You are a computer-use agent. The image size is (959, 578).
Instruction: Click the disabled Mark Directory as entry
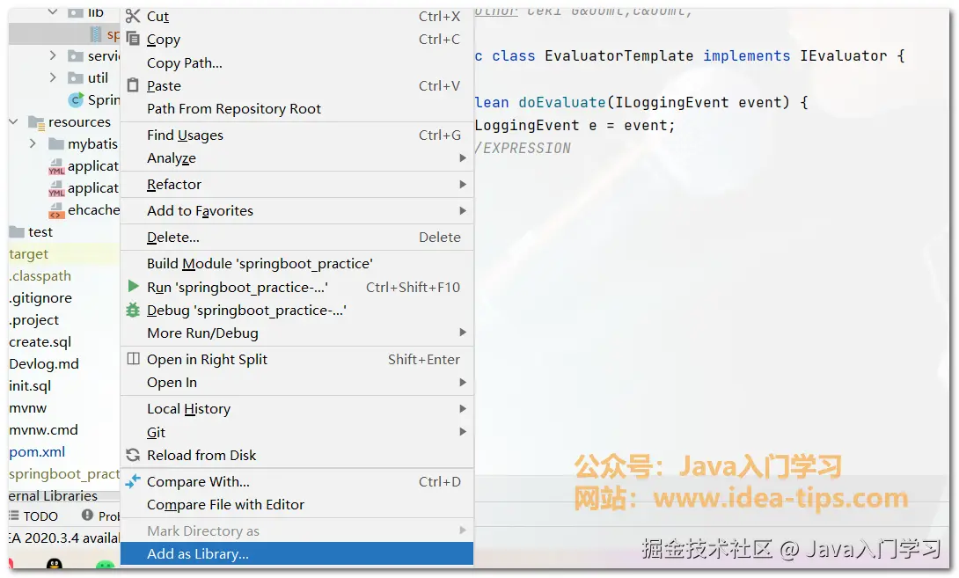(x=296, y=530)
